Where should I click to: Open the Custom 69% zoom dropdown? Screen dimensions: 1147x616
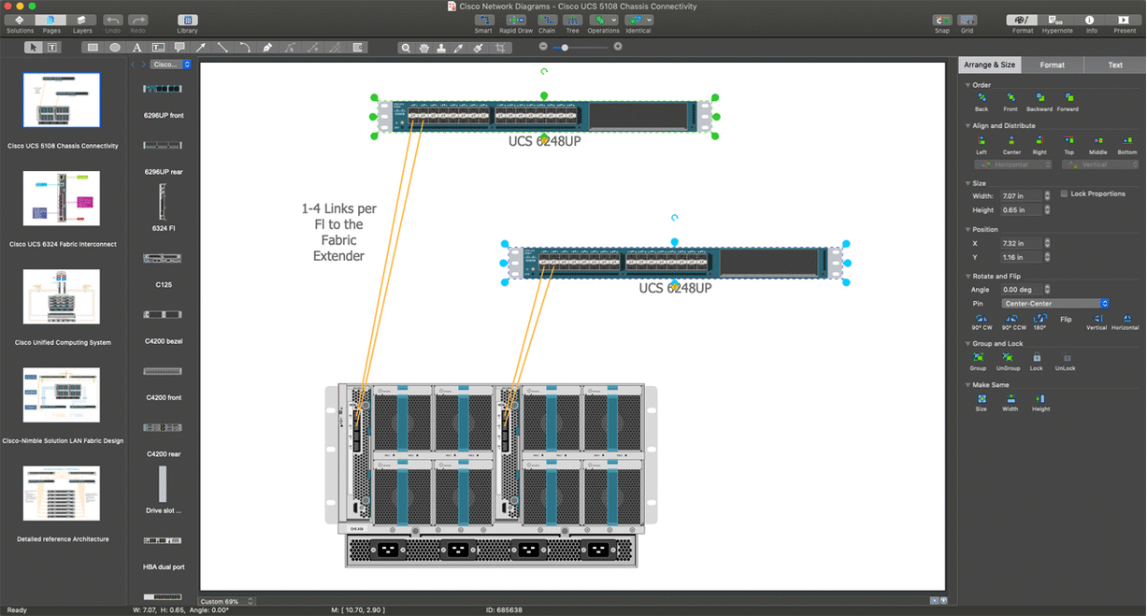click(x=226, y=601)
